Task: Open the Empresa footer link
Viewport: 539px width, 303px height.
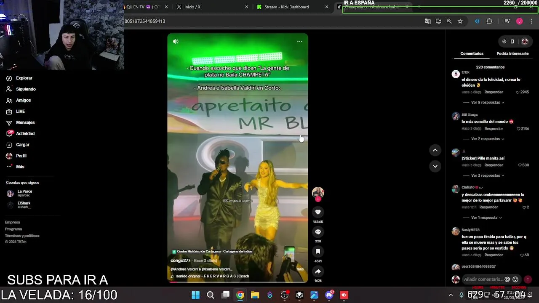Action: pos(13,222)
